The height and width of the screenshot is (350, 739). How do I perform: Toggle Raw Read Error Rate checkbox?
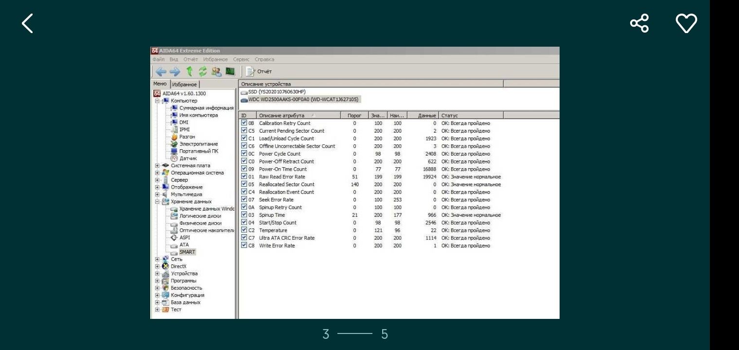point(244,176)
